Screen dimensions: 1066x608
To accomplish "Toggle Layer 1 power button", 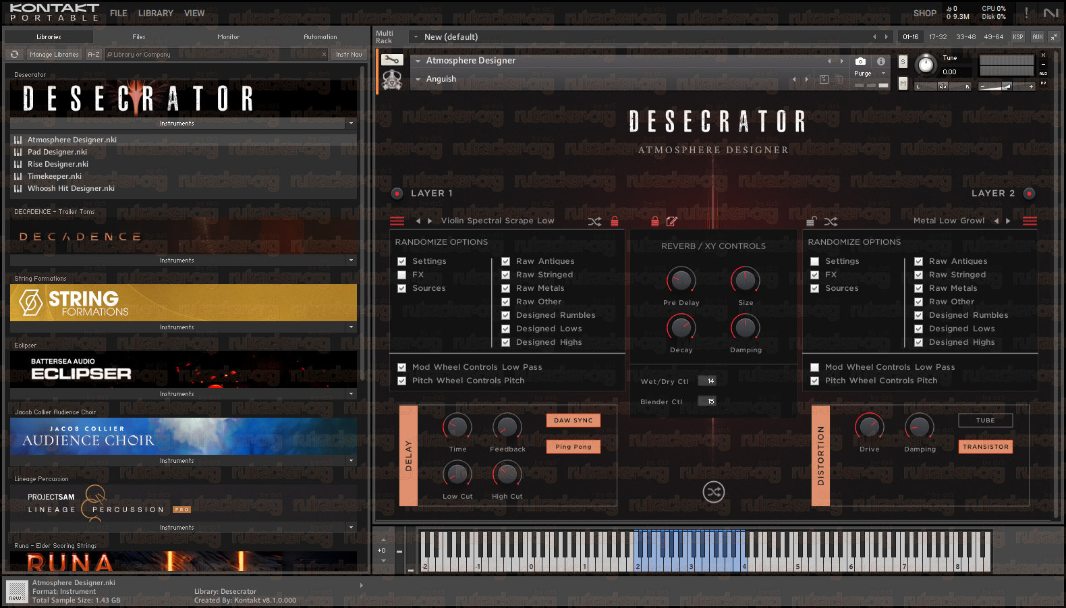I will (397, 194).
